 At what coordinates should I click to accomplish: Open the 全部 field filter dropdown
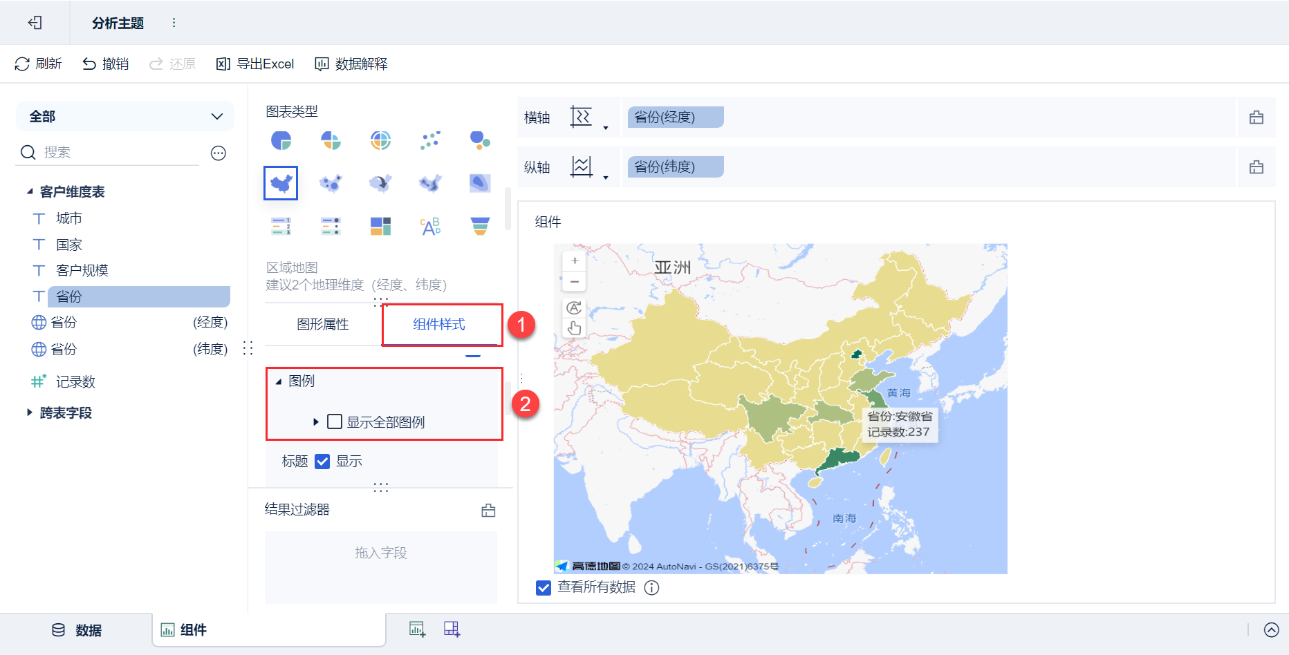pos(124,116)
